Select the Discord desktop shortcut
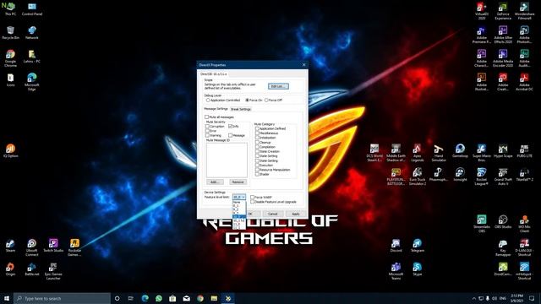The image size is (541, 304). [x=396, y=246]
